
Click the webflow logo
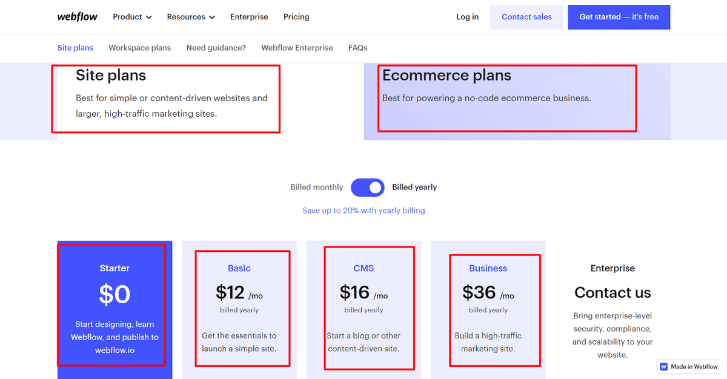click(x=77, y=16)
